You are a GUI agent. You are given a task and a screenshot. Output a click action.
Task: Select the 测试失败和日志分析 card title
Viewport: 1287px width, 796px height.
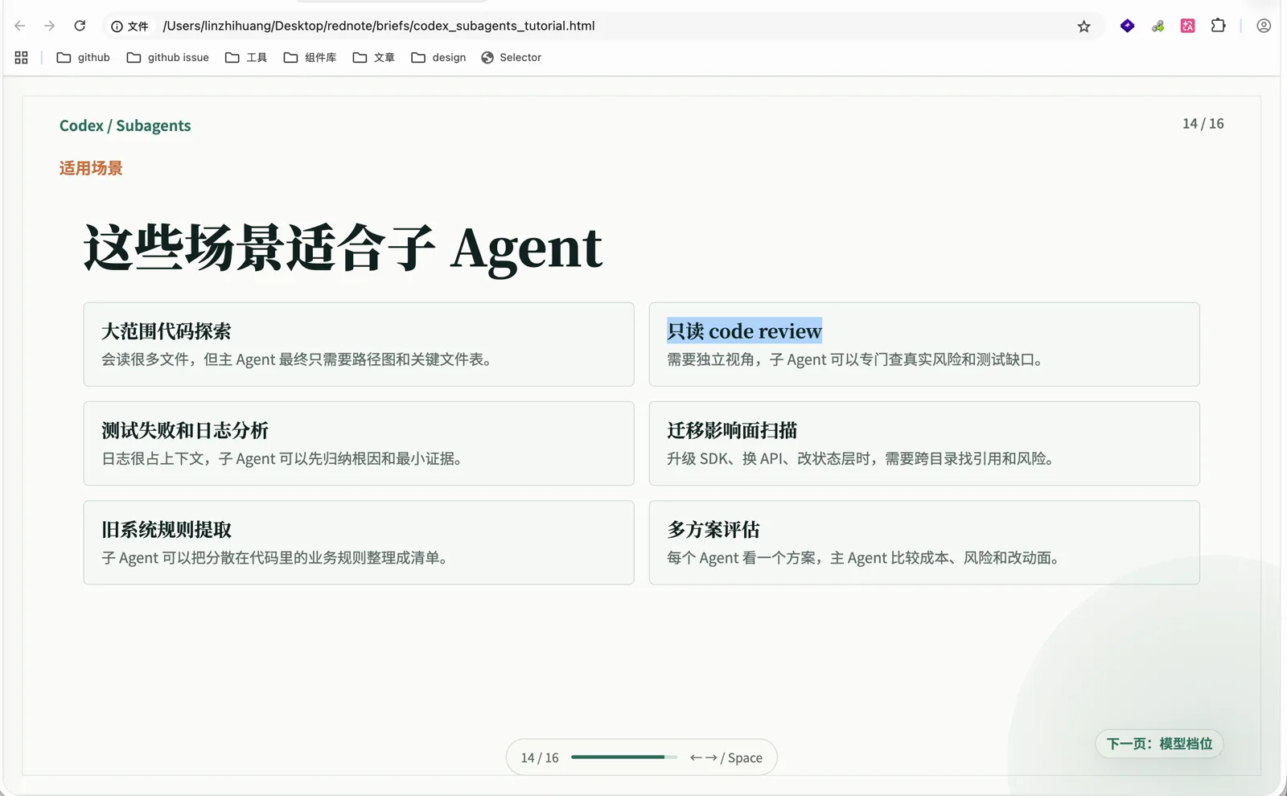(x=185, y=430)
